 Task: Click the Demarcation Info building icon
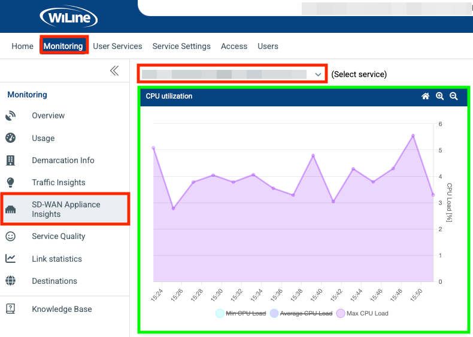(10, 160)
